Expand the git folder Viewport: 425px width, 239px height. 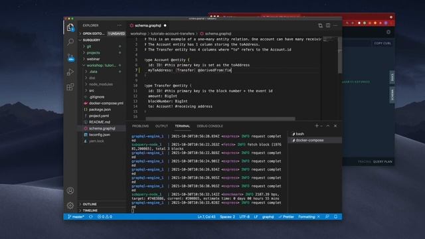click(x=102, y=46)
